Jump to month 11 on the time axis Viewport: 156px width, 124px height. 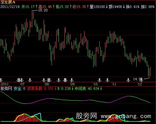click(x=114, y=84)
